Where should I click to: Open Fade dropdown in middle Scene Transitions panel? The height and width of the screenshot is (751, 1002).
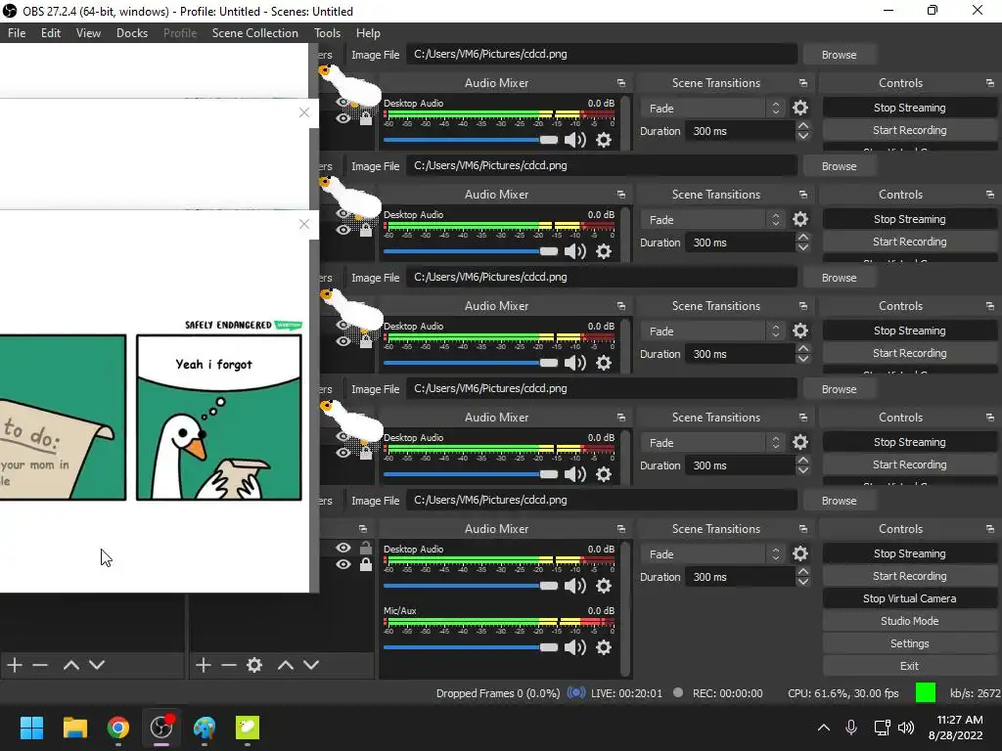tap(712, 331)
